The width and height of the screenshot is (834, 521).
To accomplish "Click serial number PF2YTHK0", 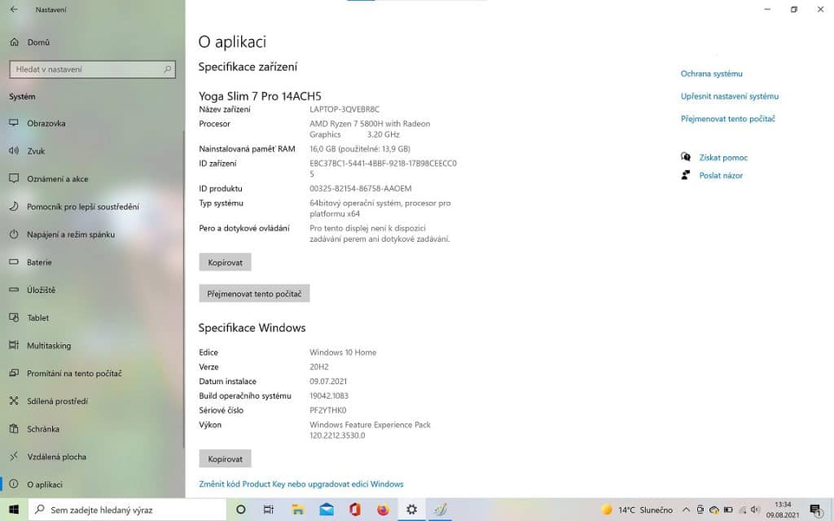I will (x=327, y=410).
